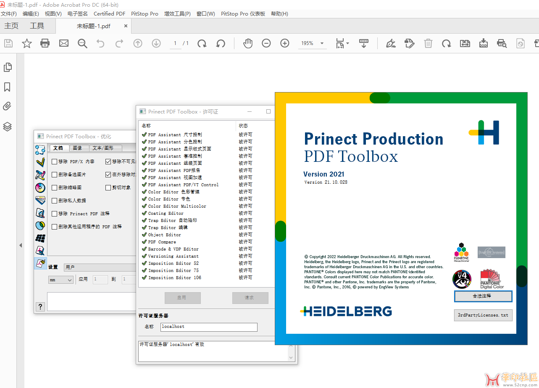
Task: Click the scroll down arrow in license message box
Action: pos(292,358)
